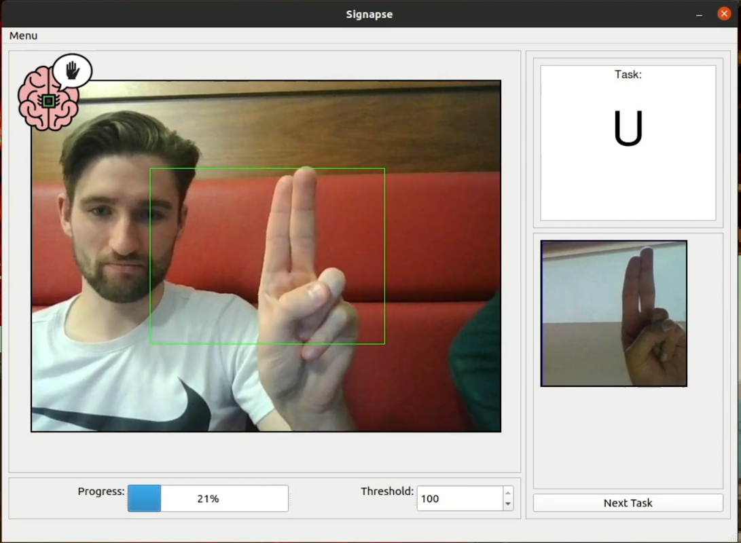741x543 pixels.
Task: Close the Signapse application
Action: pyautogui.click(x=722, y=14)
